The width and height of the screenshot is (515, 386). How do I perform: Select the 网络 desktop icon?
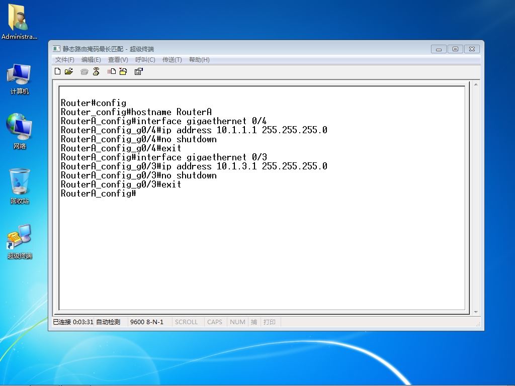point(20,131)
